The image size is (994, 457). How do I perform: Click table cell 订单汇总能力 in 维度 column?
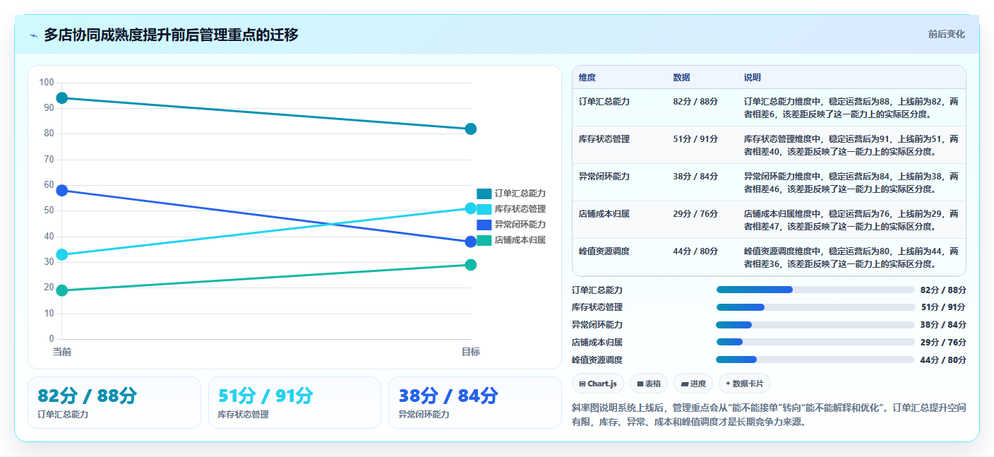click(x=604, y=102)
